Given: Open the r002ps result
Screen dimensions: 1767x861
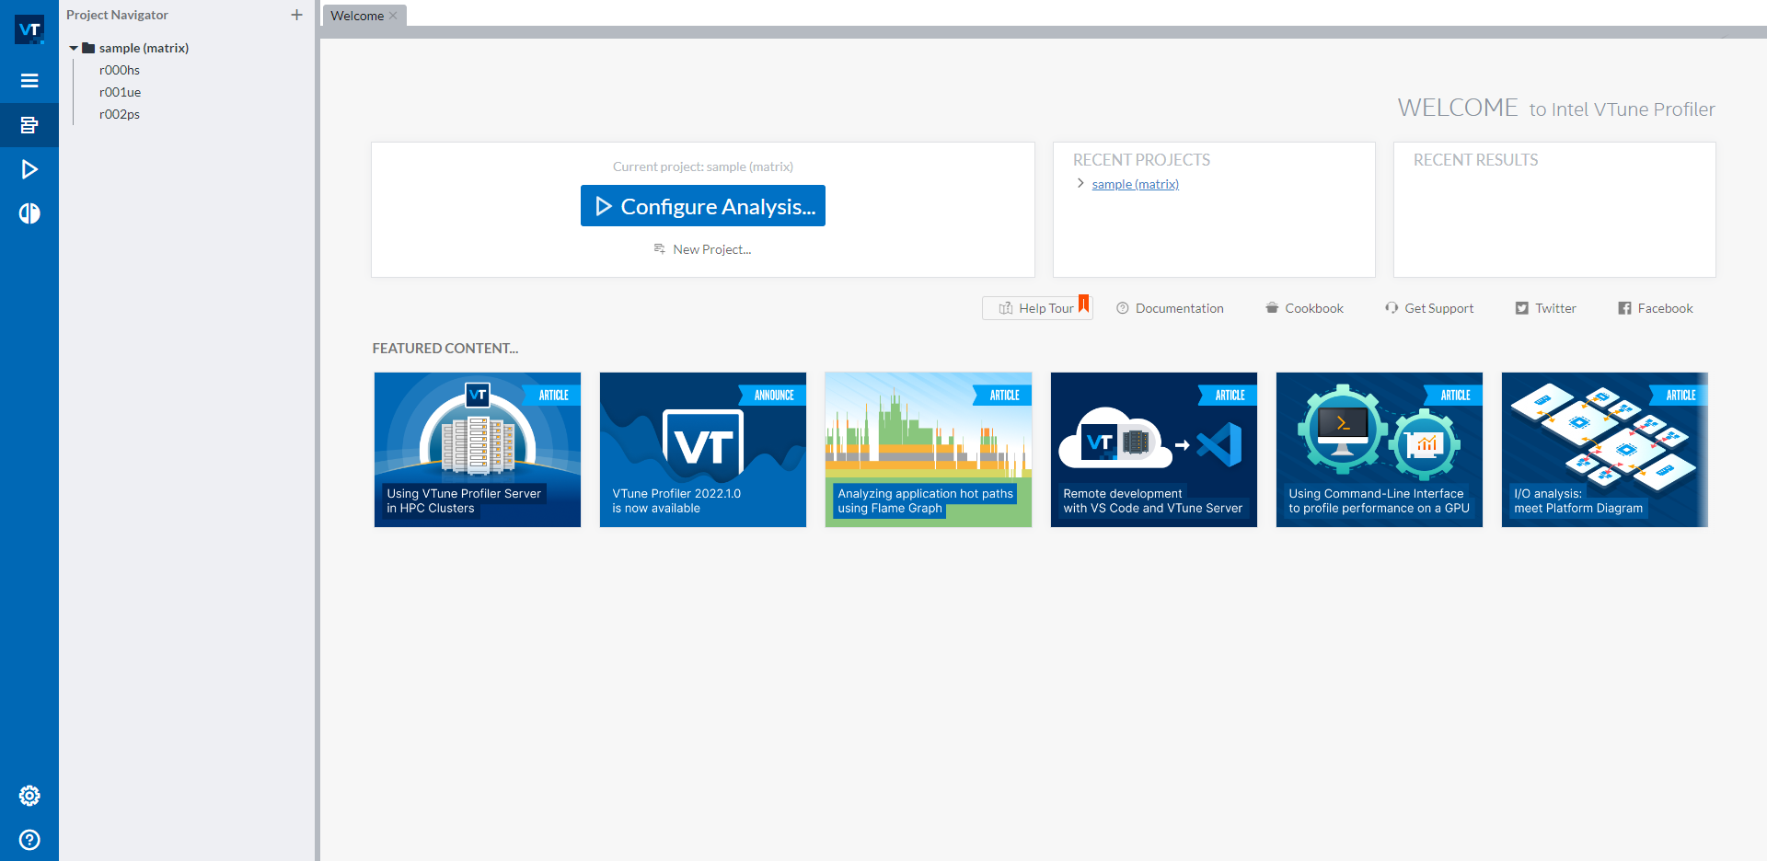Looking at the screenshot, I should [x=120, y=114].
